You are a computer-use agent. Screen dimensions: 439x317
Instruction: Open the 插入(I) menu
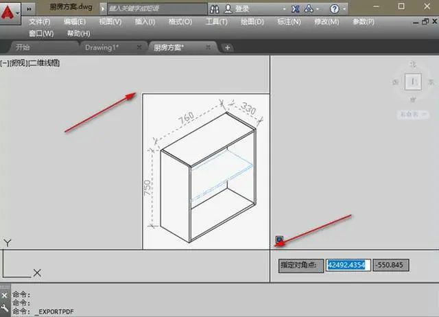point(145,21)
